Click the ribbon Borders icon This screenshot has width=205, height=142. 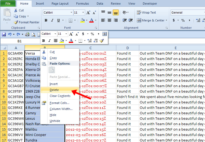pyautogui.click(x=70, y=20)
